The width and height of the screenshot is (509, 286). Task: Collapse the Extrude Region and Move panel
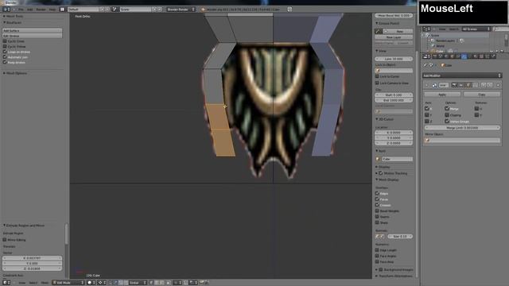pyautogui.click(x=4, y=226)
